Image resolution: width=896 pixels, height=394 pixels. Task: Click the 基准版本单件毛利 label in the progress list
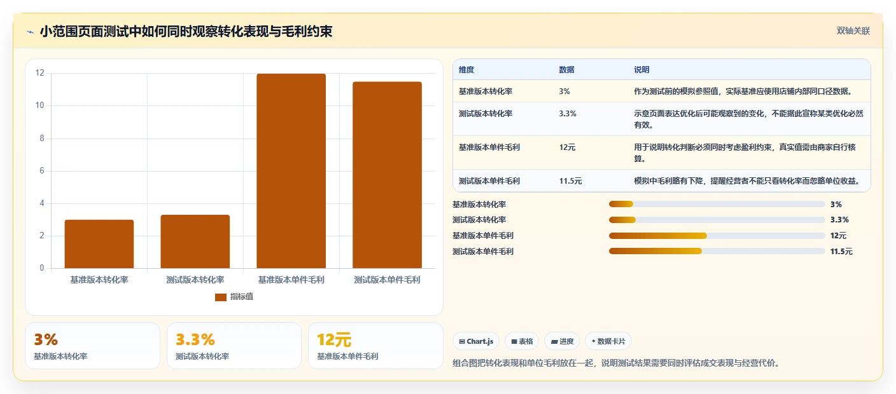pos(483,236)
